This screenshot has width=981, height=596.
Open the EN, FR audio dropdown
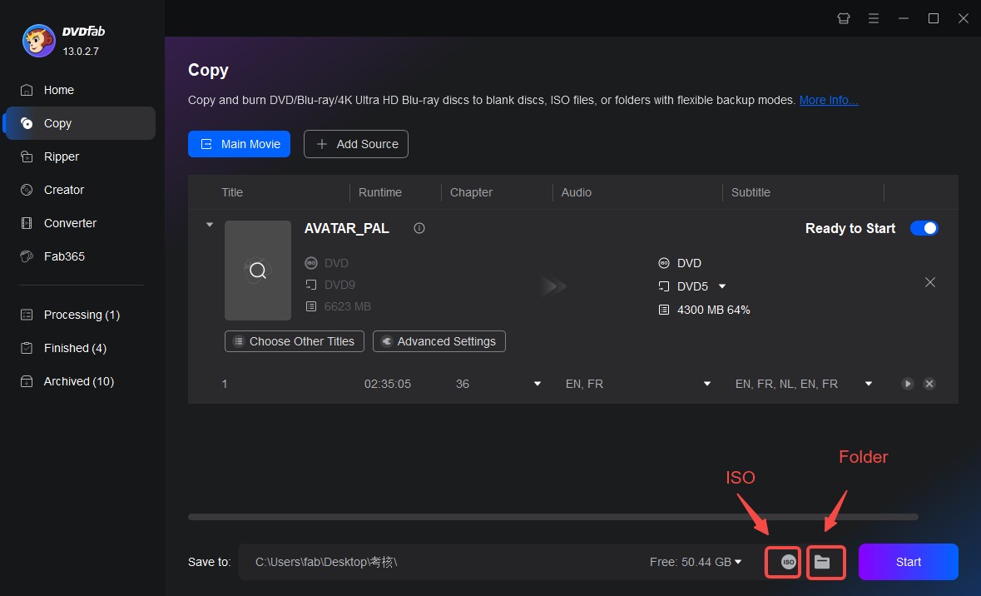tap(707, 384)
